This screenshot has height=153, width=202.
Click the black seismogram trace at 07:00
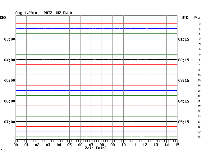(96, 121)
